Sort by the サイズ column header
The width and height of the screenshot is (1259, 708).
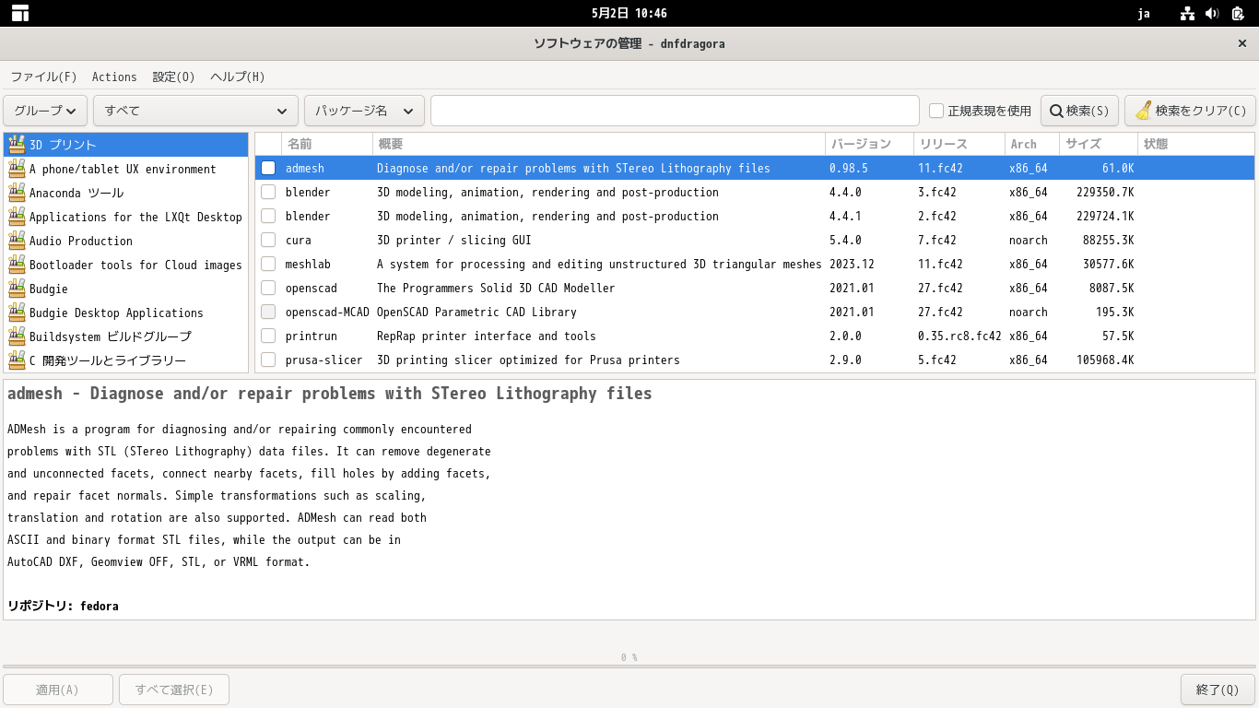click(x=1099, y=144)
